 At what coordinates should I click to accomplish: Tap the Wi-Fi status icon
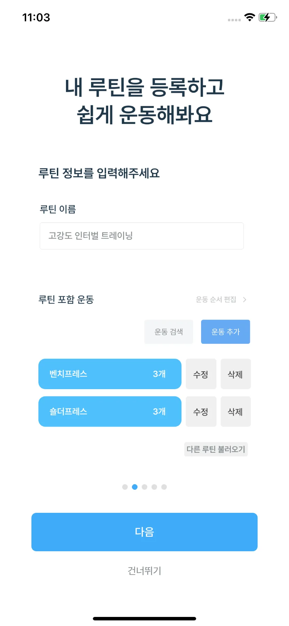[250, 17]
